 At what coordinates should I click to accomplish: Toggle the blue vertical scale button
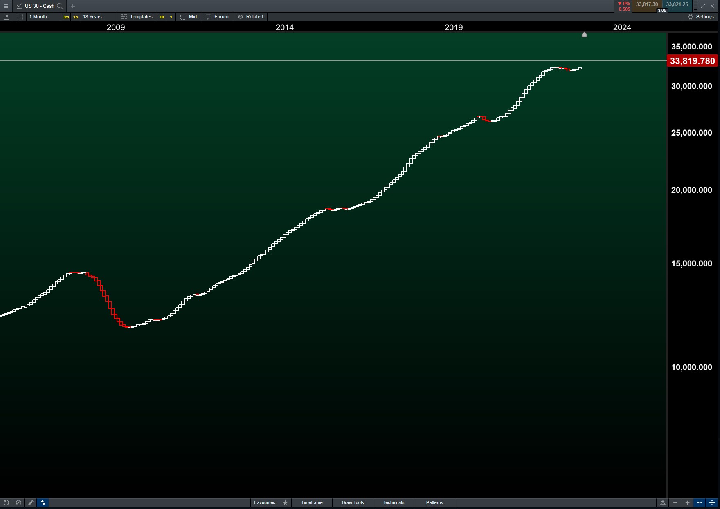(712, 503)
